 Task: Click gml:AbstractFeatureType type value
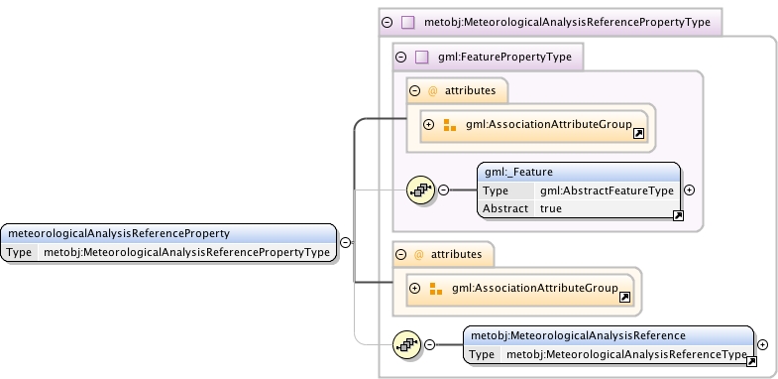pyautogui.click(x=607, y=190)
